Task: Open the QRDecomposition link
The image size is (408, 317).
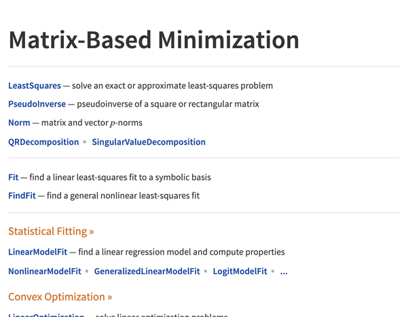Action: [43, 142]
